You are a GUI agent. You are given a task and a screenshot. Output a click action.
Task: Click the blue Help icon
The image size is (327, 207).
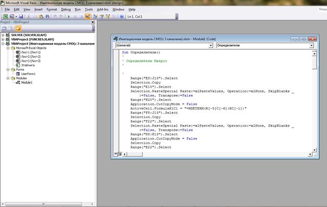coord(122,17)
